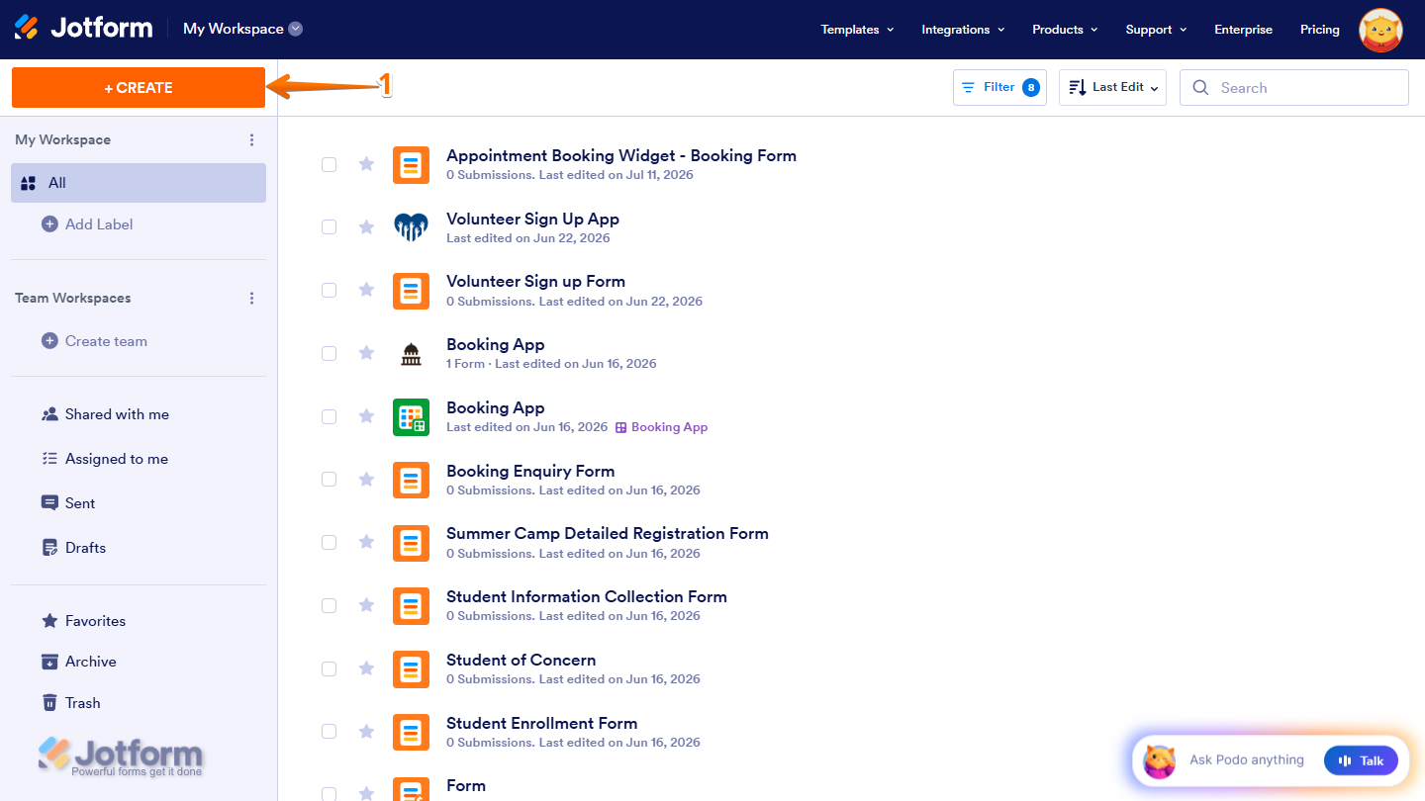This screenshot has height=801, width=1425.
Task: Go to Enterprise page
Action: [1243, 30]
